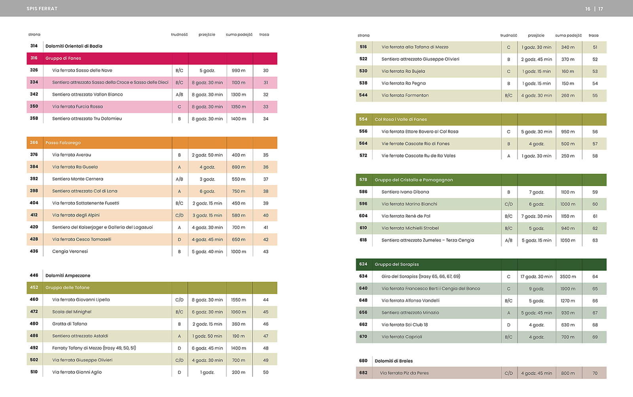Click the "Gruppo del Sorapiss" header bar

point(396,264)
